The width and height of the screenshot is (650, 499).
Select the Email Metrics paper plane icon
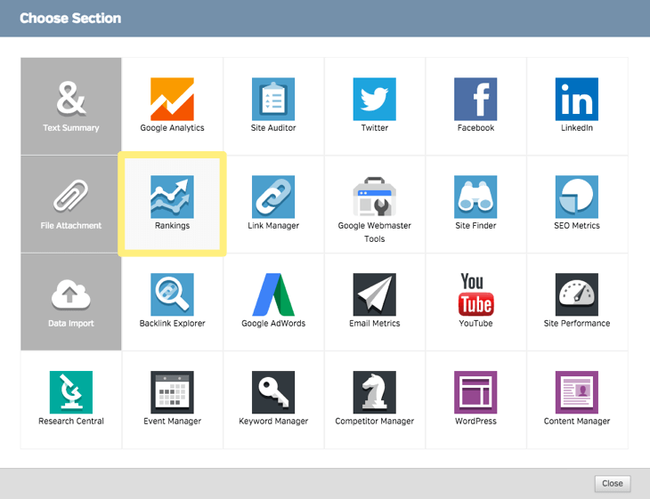[x=374, y=294]
